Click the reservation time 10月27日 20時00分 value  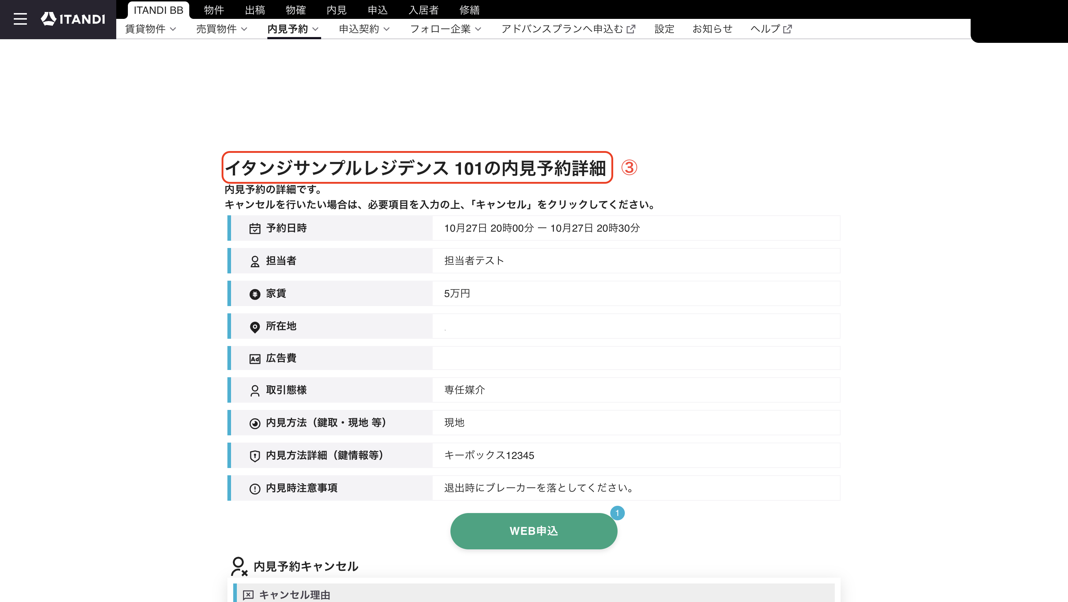coord(542,228)
